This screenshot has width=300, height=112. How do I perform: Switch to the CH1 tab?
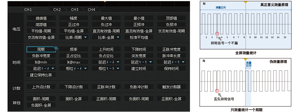(28, 10)
